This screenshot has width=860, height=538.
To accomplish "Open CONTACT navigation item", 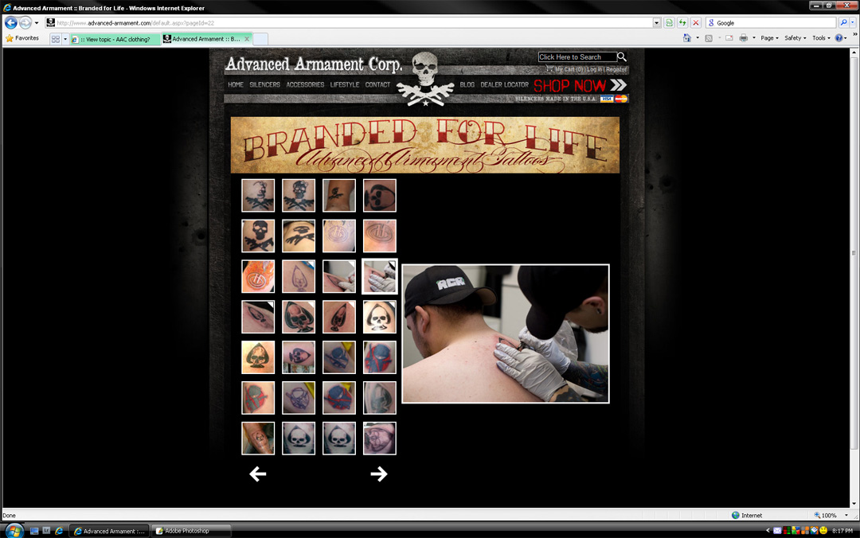I will click(377, 84).
